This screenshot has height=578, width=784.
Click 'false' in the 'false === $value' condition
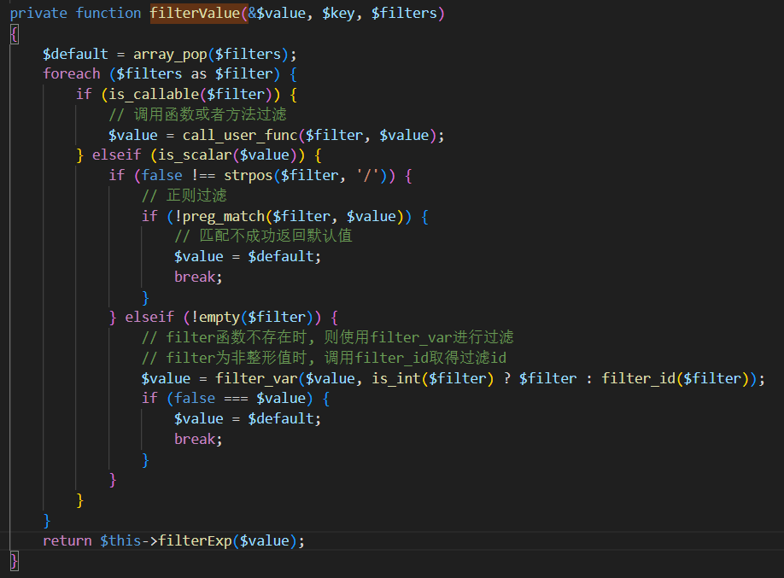(195, 398)
